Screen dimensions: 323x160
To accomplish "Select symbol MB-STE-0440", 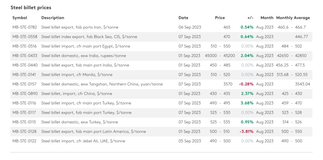I will tap(25, 65).
